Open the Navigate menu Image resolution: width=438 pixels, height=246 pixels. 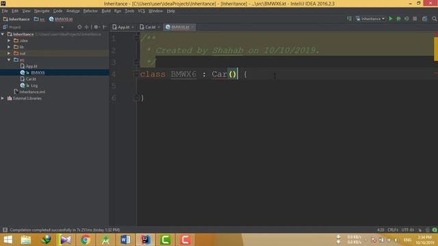pos(42,11)
